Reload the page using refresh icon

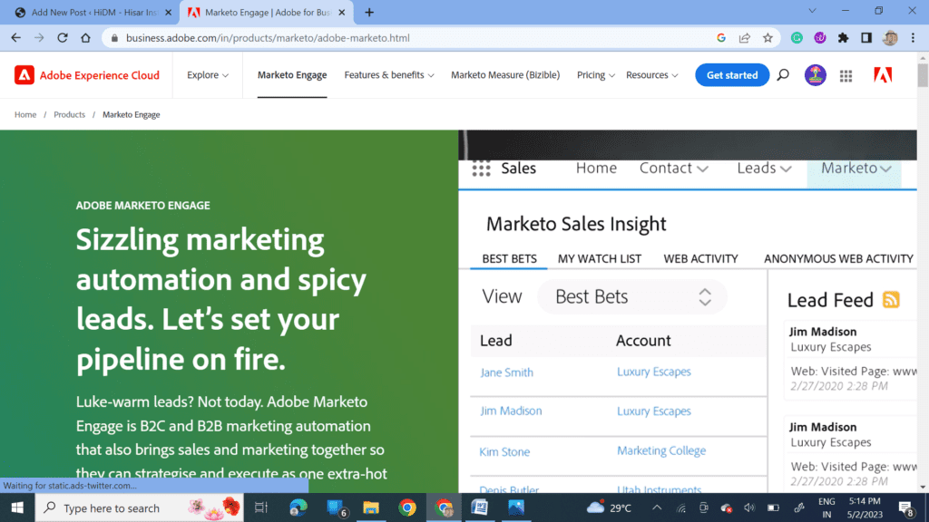[63, 38]
